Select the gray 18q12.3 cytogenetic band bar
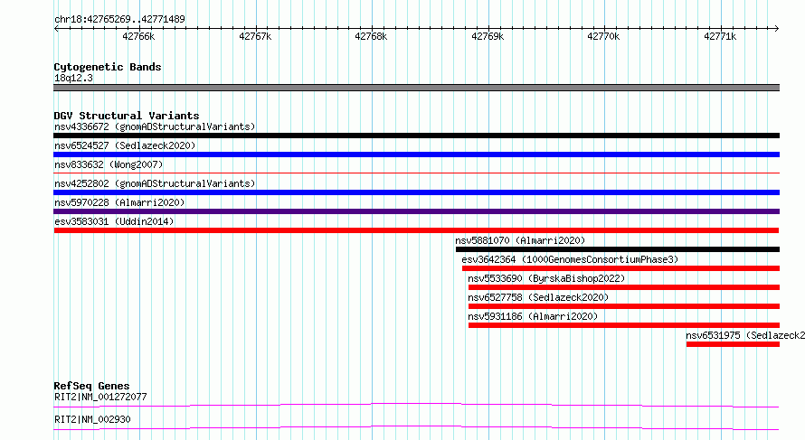Image resolution: width=805 pixels, height=440 pixels. click(x=416, y=88)
